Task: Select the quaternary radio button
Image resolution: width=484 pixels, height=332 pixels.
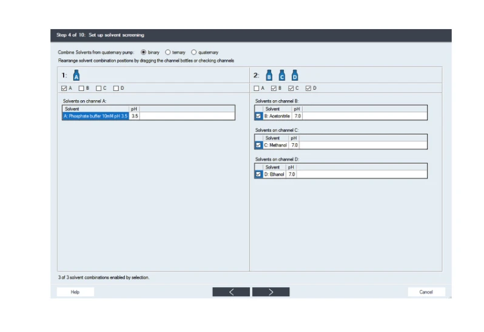Action: coord(194,52)
